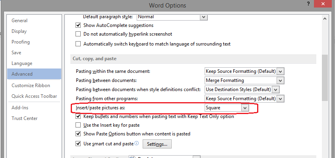Click the vertical scrollbar thumb
The width and height of the screenshot is (335, 158).
point(325,78)
